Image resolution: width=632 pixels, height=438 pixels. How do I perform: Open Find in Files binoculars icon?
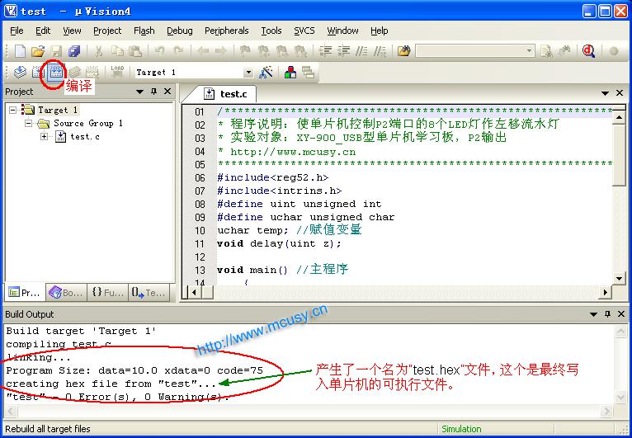[x=403, y=51]
